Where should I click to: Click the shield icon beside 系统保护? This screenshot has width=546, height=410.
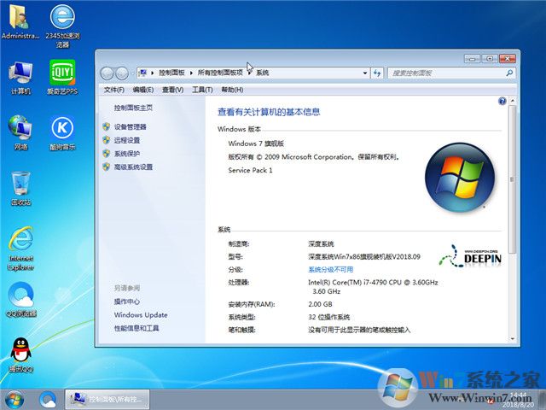pyautogui.click(x=107, y=153)
